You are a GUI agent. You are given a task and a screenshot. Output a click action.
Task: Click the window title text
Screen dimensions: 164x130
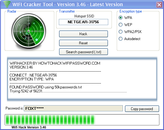[x=68, y=4]
